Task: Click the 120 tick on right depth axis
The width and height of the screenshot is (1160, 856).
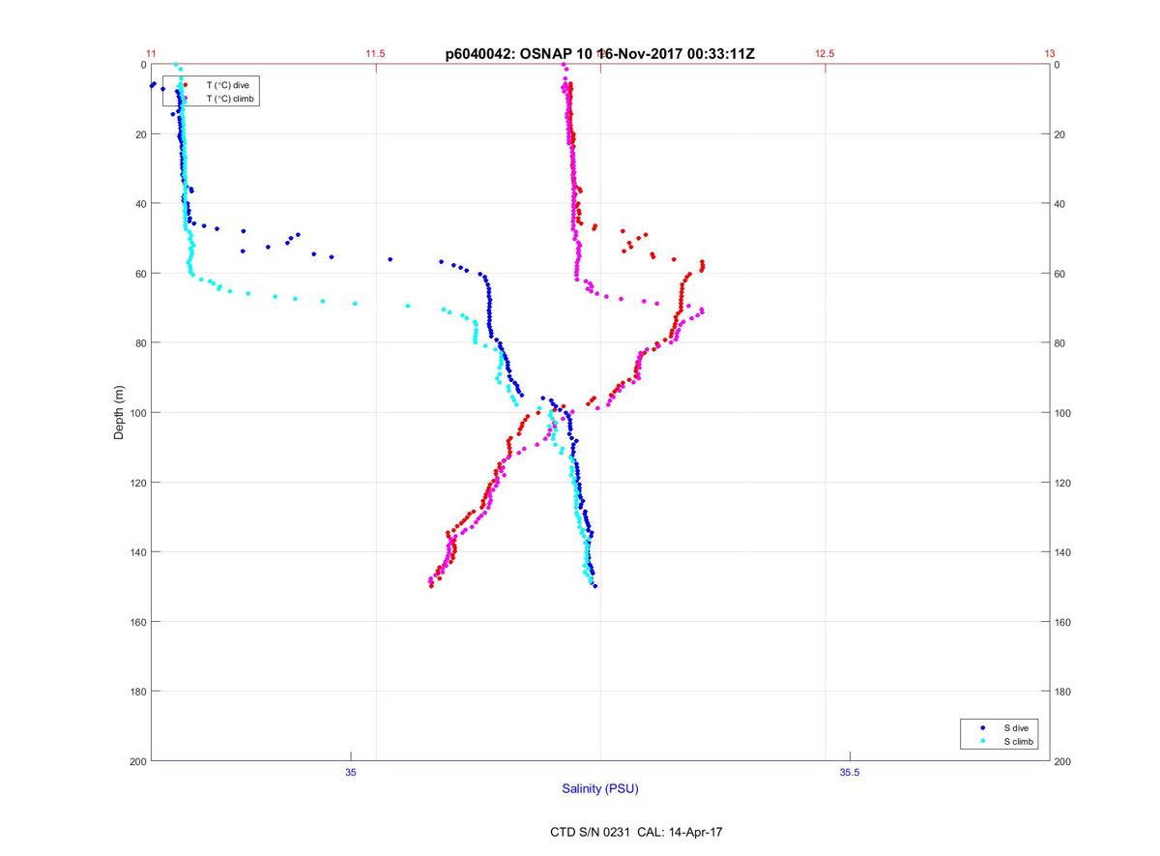Action: 1063,483
